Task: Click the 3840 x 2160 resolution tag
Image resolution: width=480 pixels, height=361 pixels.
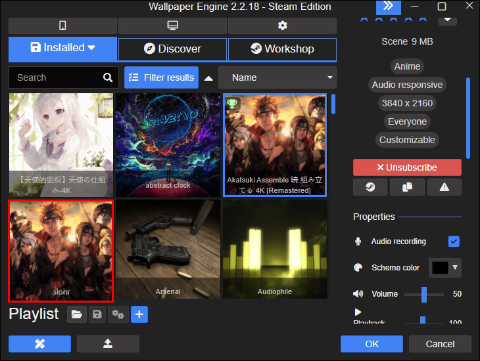Action: [407, 103]
